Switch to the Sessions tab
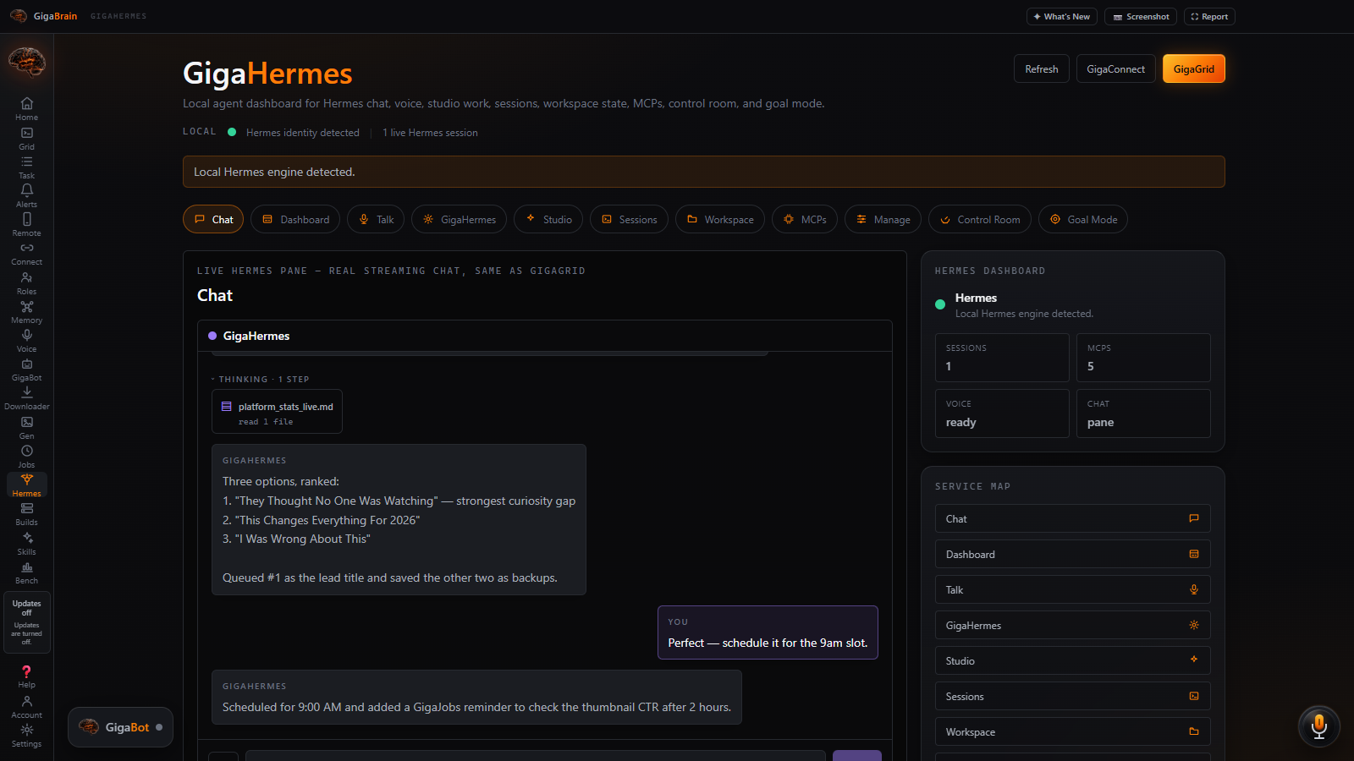Screen dimensions: 1354x761 point(629,219)
